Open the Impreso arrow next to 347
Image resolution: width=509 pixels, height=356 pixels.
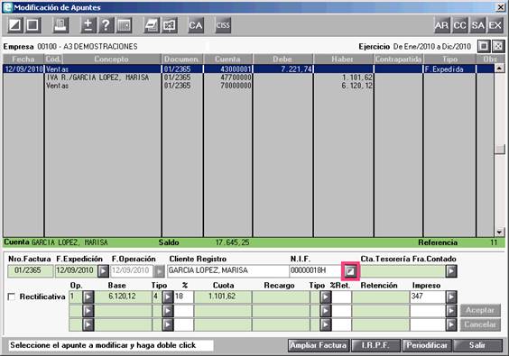(x=451, y=297)
